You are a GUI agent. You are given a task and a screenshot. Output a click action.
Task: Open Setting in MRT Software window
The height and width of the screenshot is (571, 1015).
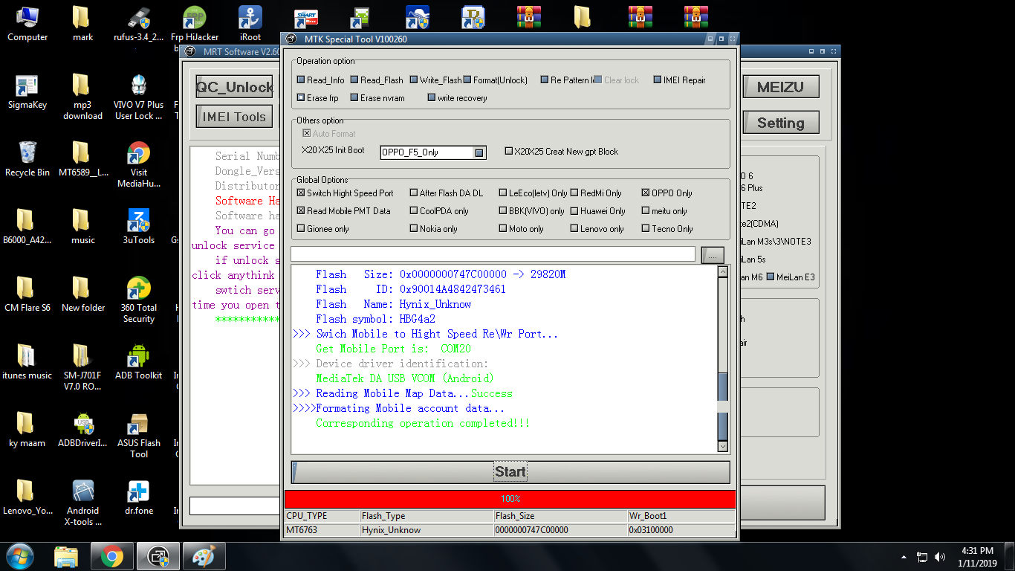point(781,123)
